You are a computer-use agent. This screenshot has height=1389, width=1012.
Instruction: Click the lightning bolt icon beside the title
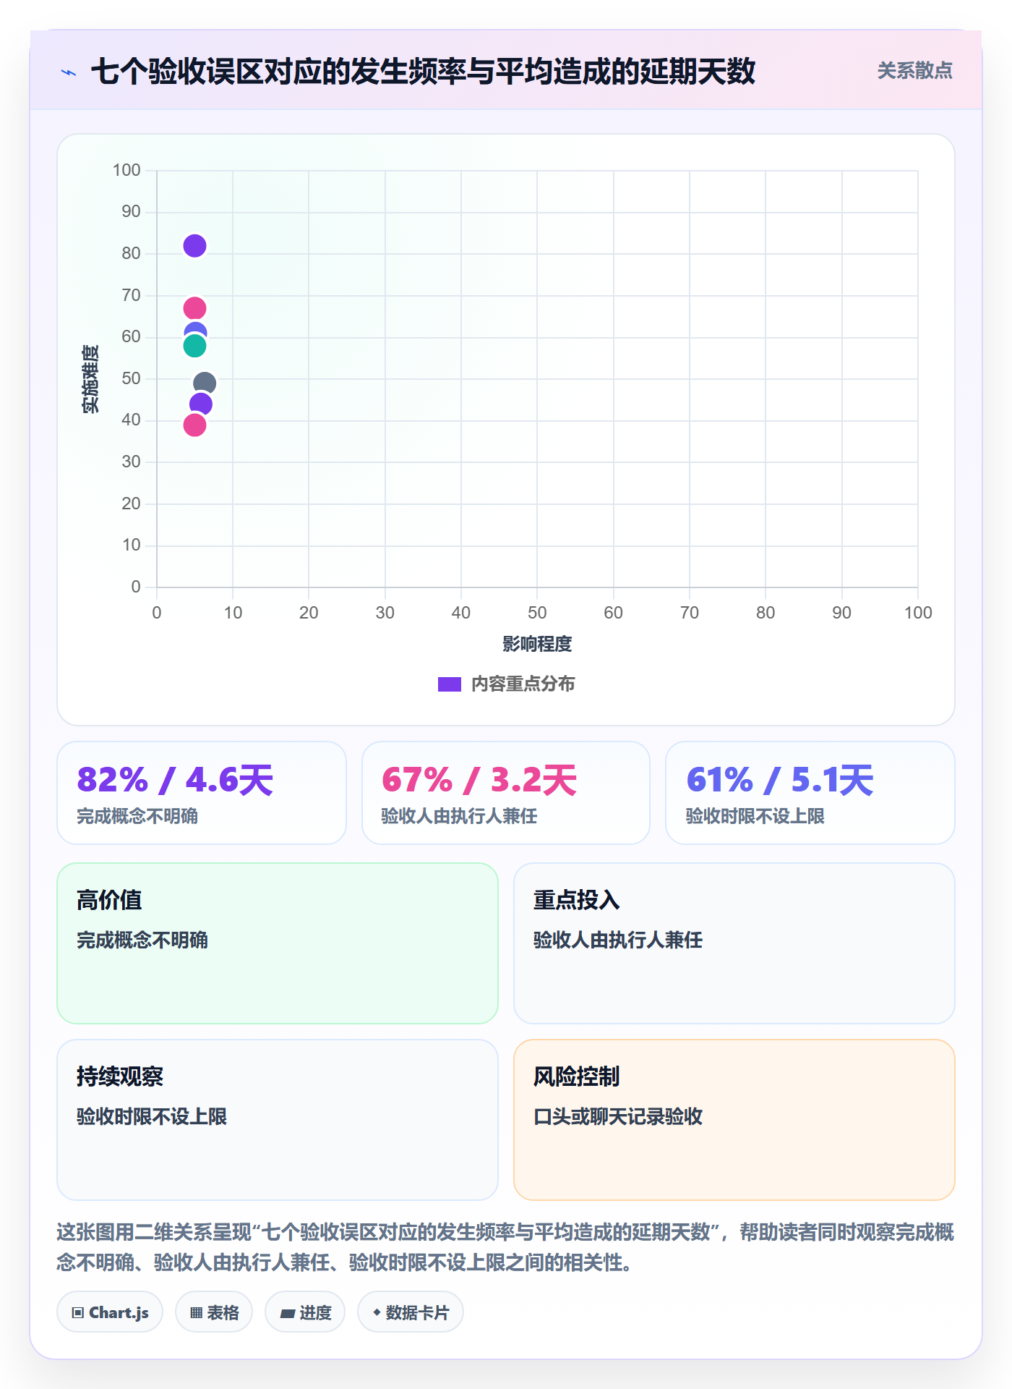69,72
